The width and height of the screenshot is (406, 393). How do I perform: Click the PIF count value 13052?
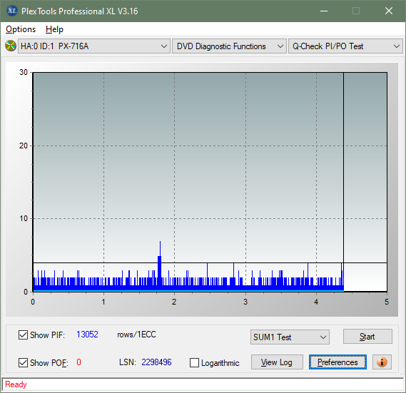tap(87, 335)
